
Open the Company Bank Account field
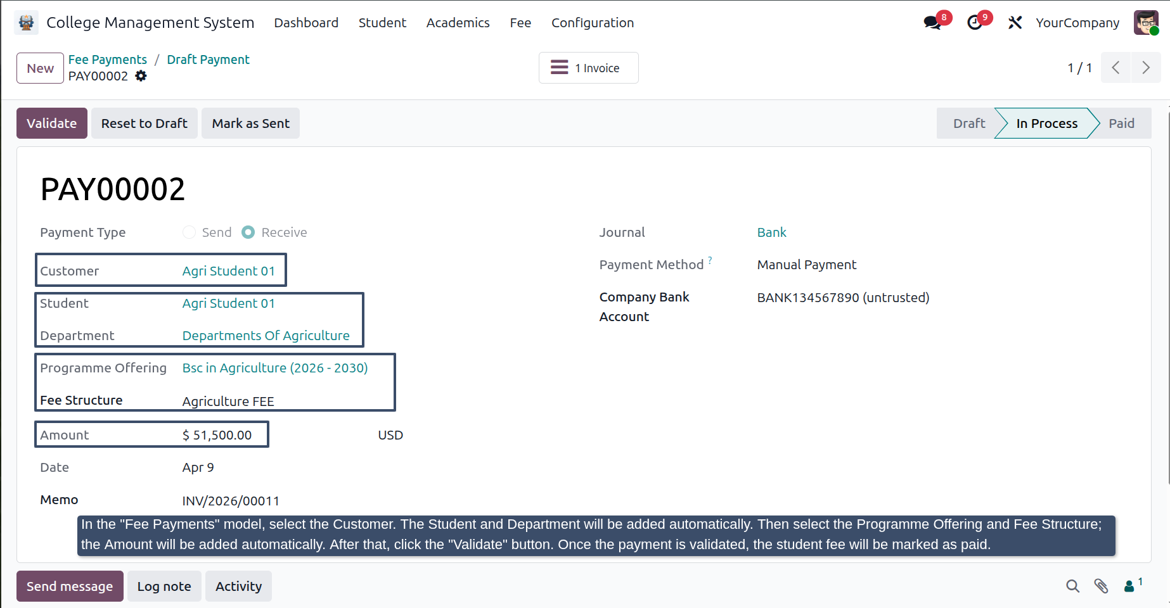843,298
